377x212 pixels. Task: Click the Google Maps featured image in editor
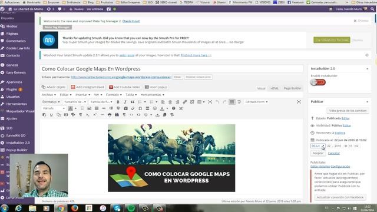[171, 158]
